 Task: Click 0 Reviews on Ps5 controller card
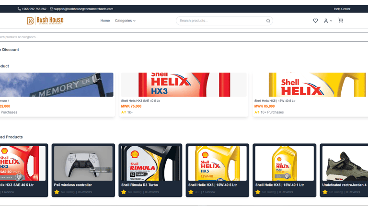click(85, 192)
